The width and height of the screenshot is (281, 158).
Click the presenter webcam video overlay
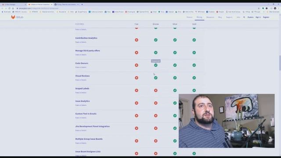click(227, 121)
